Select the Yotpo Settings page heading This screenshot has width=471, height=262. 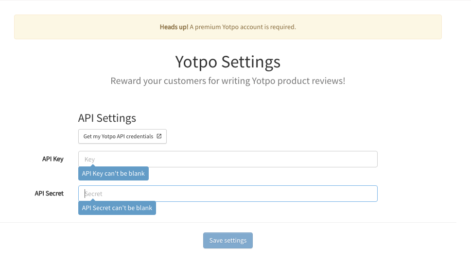coord(227,62)
